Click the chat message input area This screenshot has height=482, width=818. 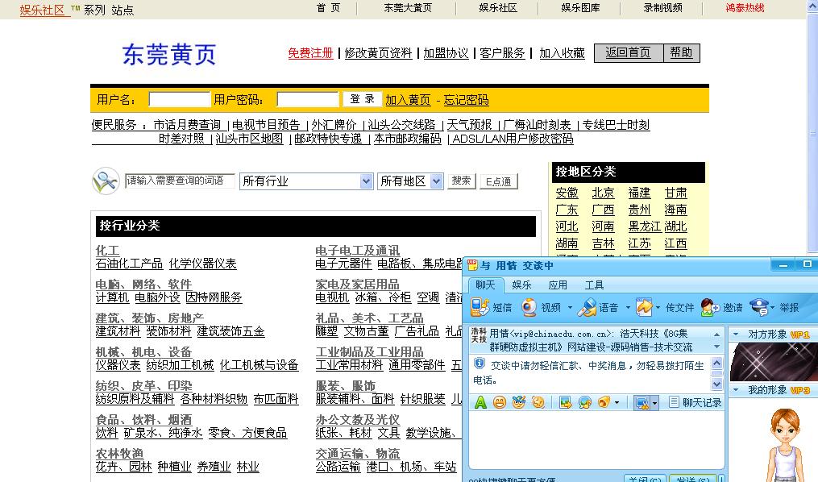point(596,439)
